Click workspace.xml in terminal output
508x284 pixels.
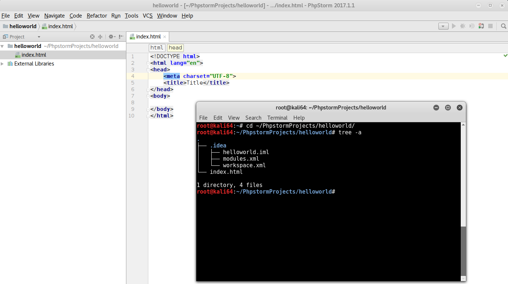244,165
